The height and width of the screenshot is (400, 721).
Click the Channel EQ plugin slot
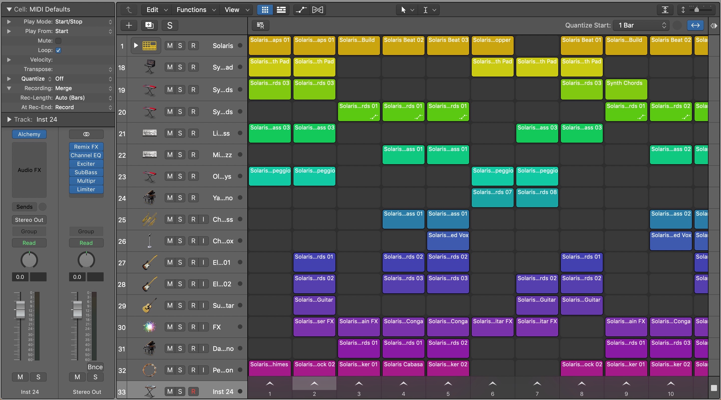pyautogui.click(x=86, y=155)
